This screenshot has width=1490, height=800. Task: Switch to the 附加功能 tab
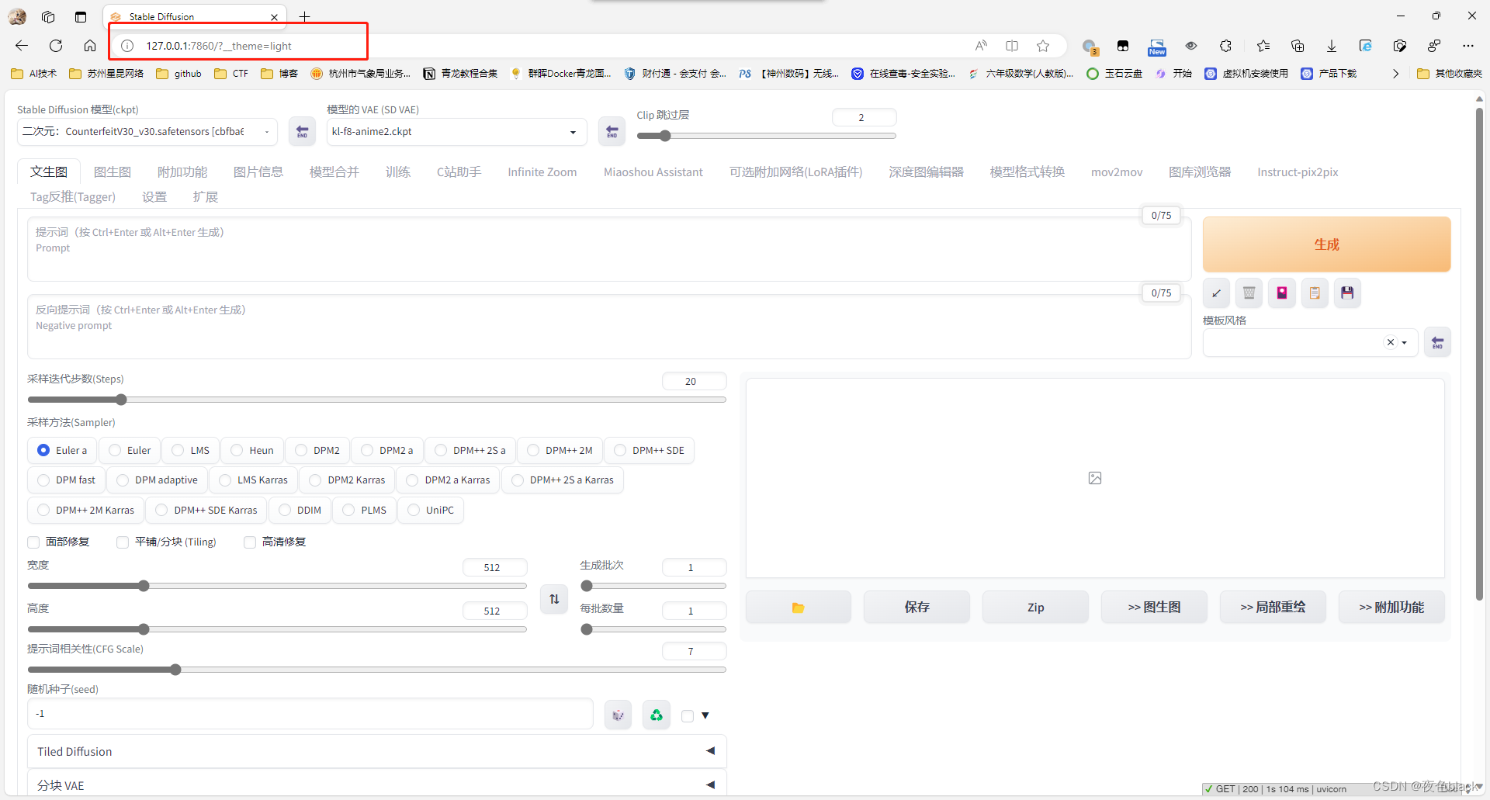pyautogui.click(x=182, y=172)
